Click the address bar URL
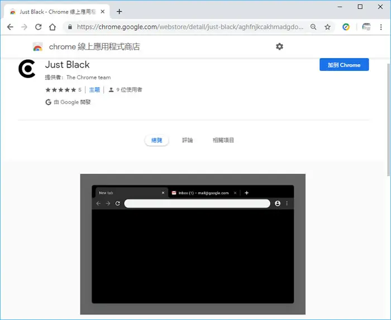The height and width of the screenshot is (320, 391). click(x=190, y=27)
